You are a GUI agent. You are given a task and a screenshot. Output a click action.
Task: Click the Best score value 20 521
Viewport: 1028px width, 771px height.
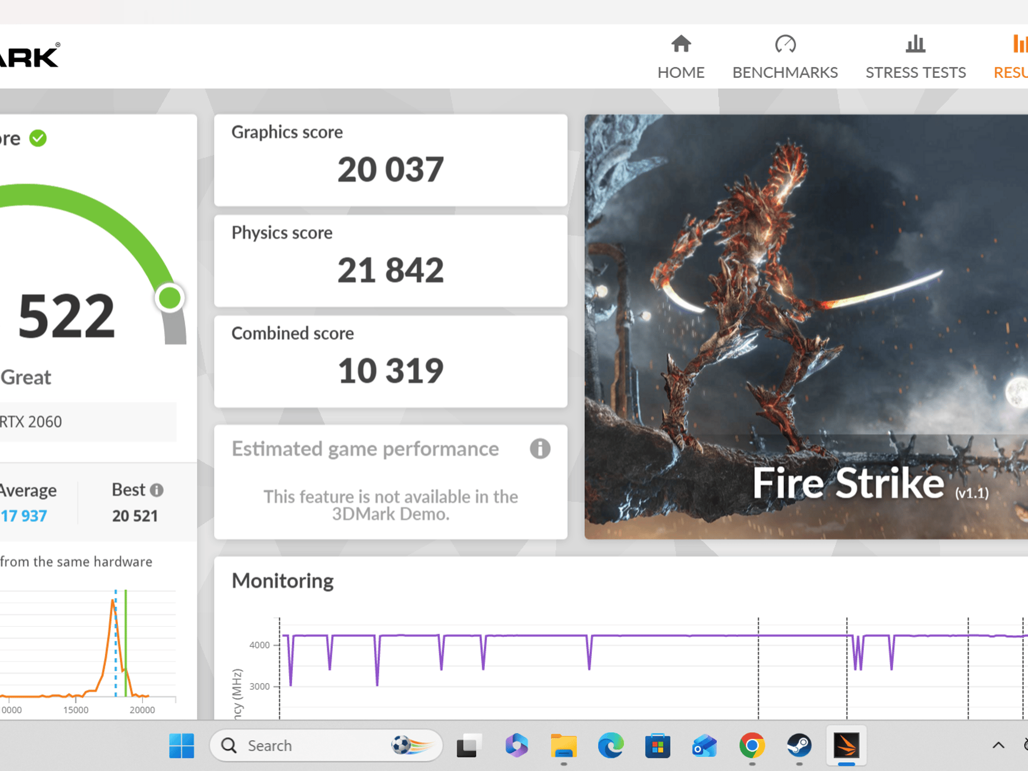(135, 516)
